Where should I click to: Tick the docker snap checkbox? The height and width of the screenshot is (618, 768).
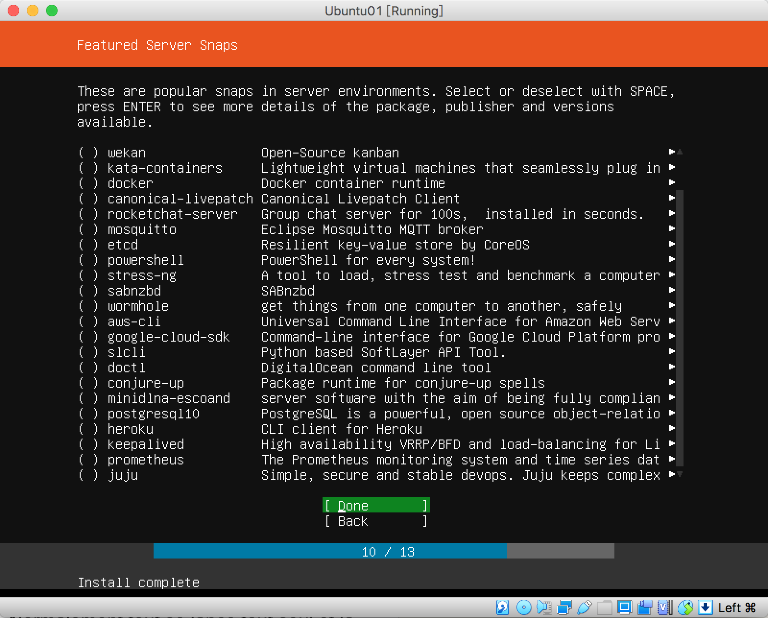pyautogui.click(x=88, y=183)
